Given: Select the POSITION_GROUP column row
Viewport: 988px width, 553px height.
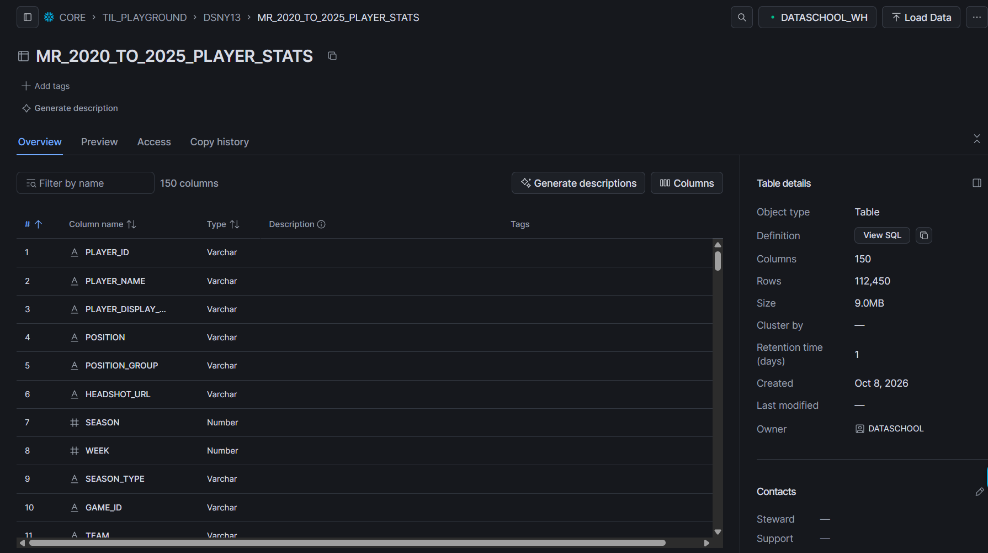Looking at the screenshot, I should click(x=364, y=366).
